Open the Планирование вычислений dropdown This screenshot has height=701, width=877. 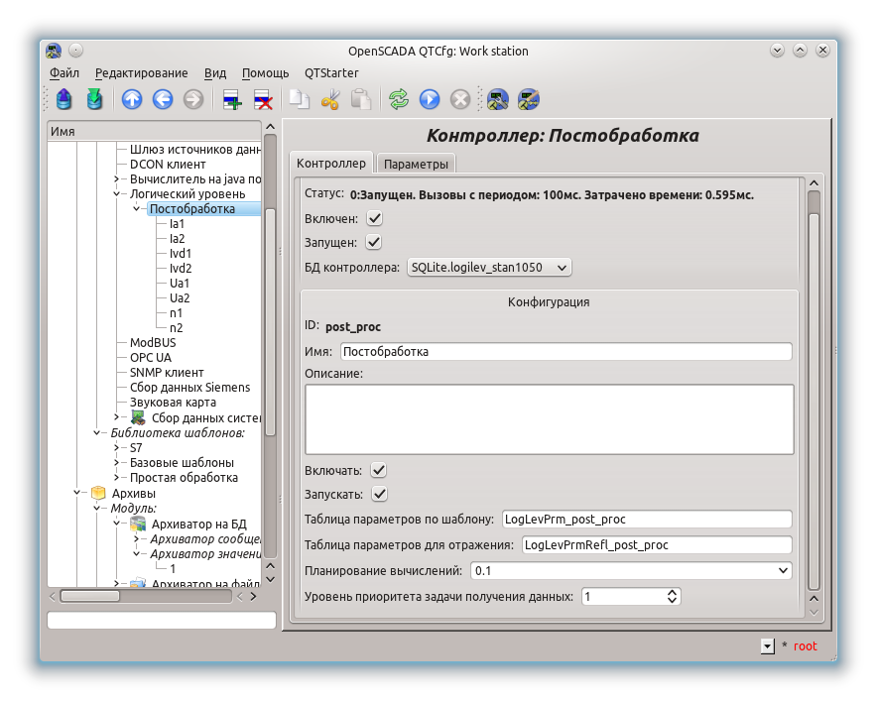pos(630,570)
